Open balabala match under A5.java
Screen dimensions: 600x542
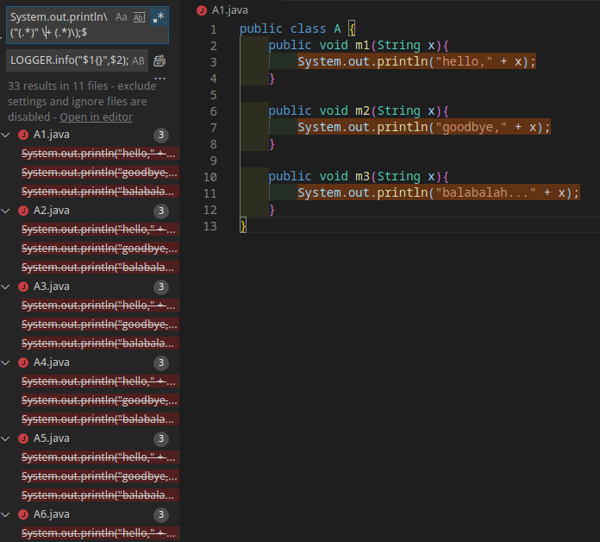(x=100, y=495)
